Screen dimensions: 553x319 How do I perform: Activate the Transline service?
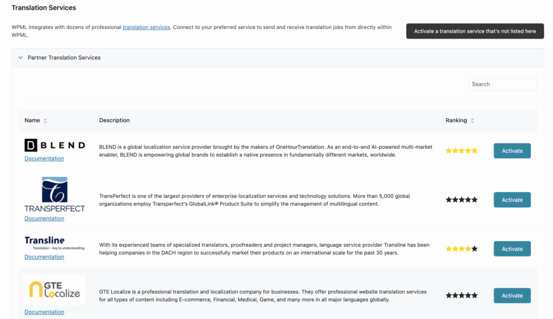[512, 249]
